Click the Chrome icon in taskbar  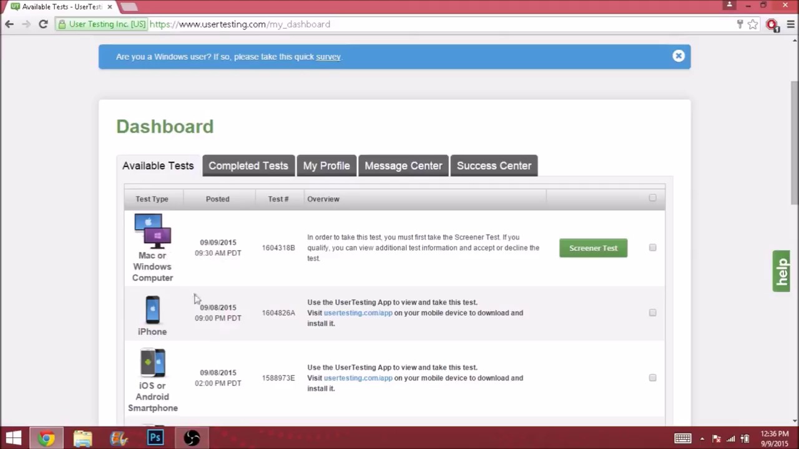(x=46, y=438)
